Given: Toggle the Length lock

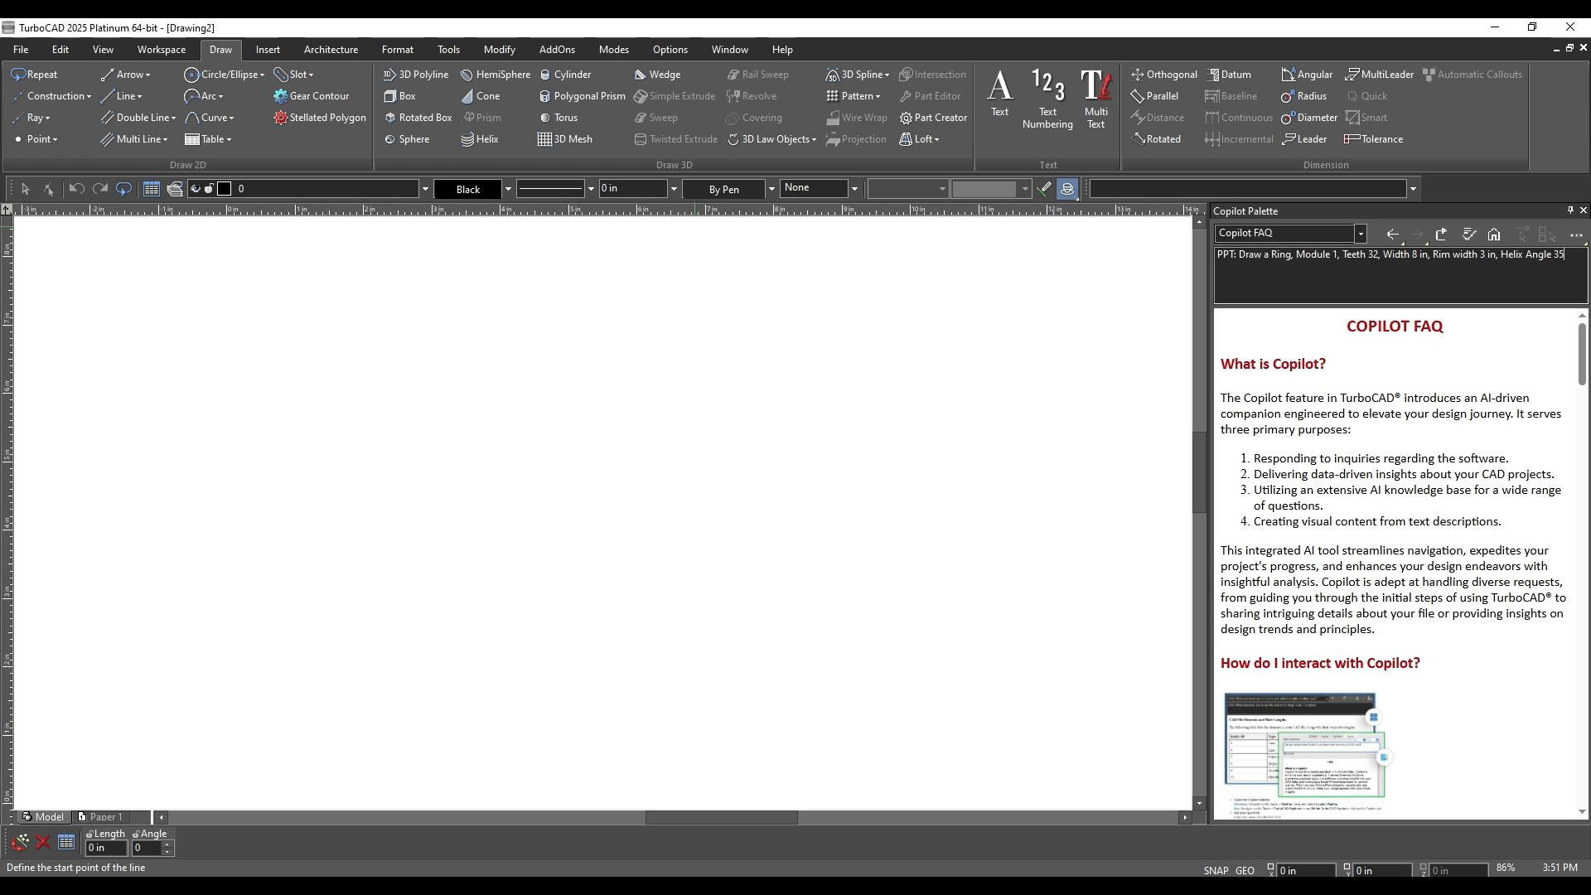Looking at the screenshot, I should (89, 834).
